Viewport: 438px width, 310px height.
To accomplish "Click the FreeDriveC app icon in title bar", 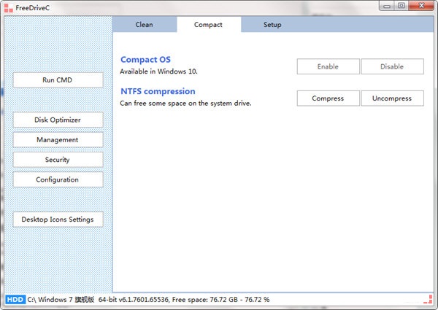I will [x=8, y=8].
